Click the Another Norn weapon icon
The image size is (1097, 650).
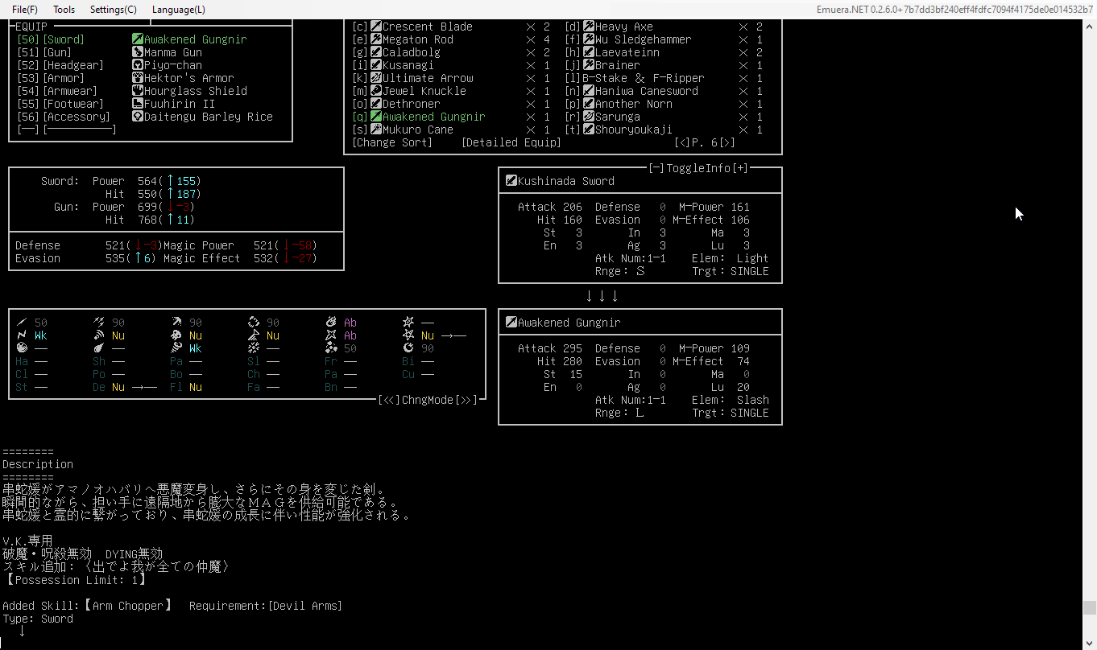[x=589, y=104]
